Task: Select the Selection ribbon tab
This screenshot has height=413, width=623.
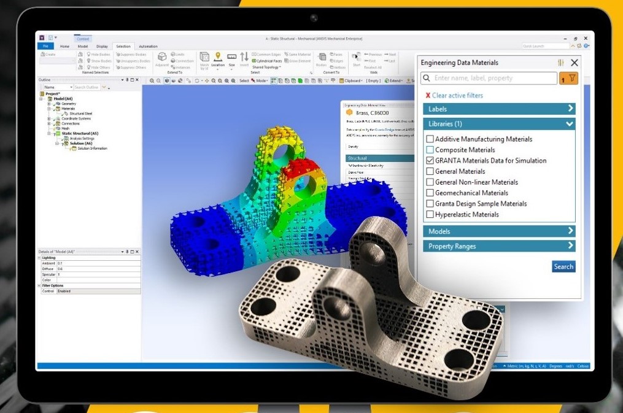Action: click(x=123, y=47)
